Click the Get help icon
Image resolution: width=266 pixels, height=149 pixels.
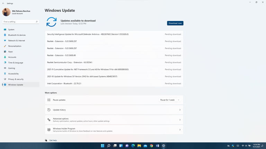point(46,140)
